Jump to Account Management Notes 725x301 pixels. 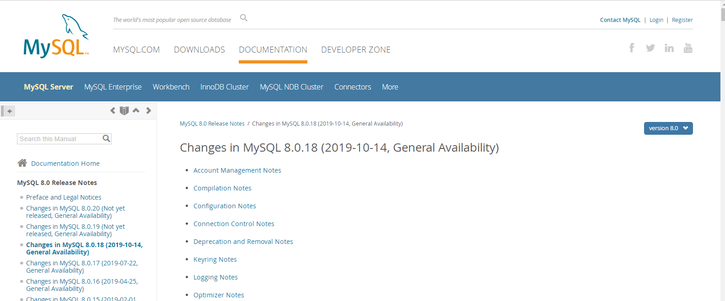click(237, 170)
